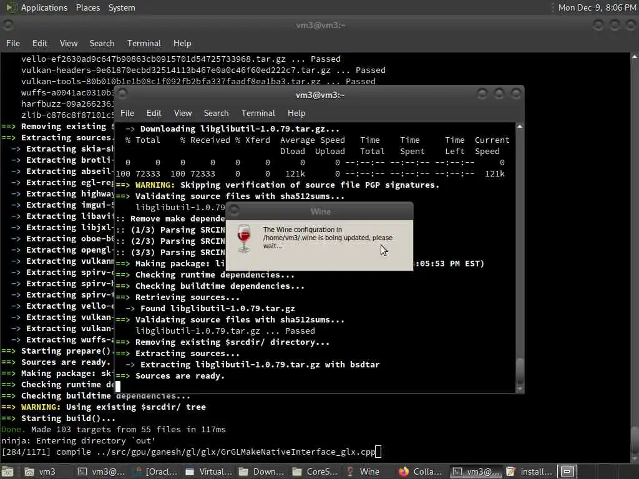Click the Wine dialog title bar menu button
Screen dimensions: 639x479
(235, 210)
